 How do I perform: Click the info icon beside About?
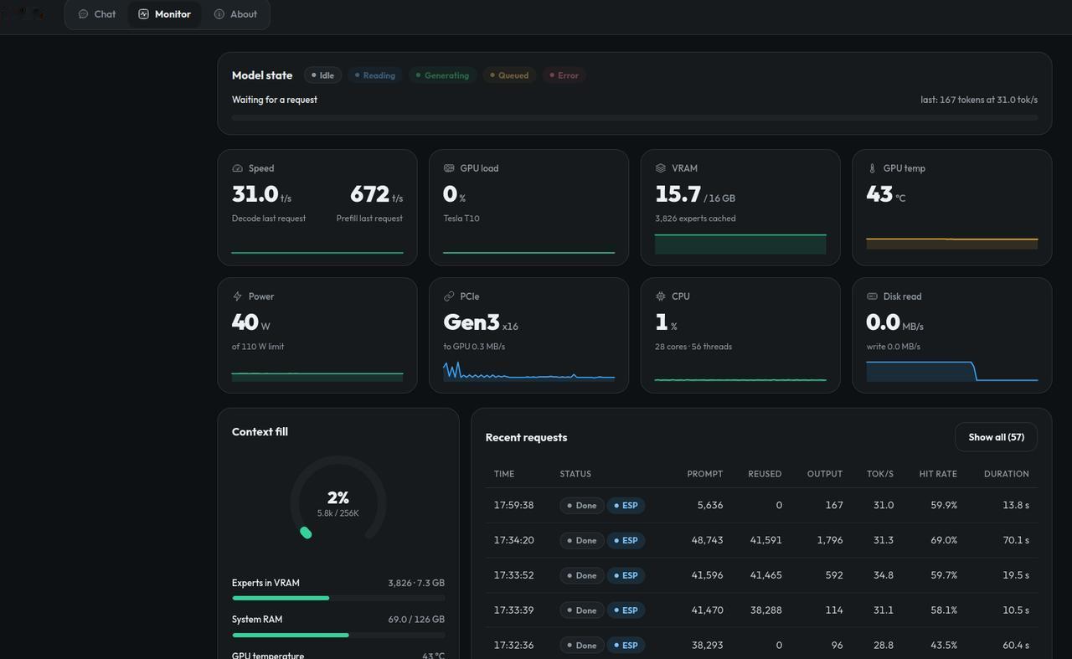tap(219, 14)
